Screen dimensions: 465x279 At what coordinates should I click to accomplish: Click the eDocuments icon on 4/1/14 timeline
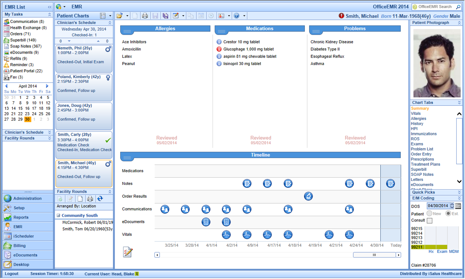click(206, 222)
